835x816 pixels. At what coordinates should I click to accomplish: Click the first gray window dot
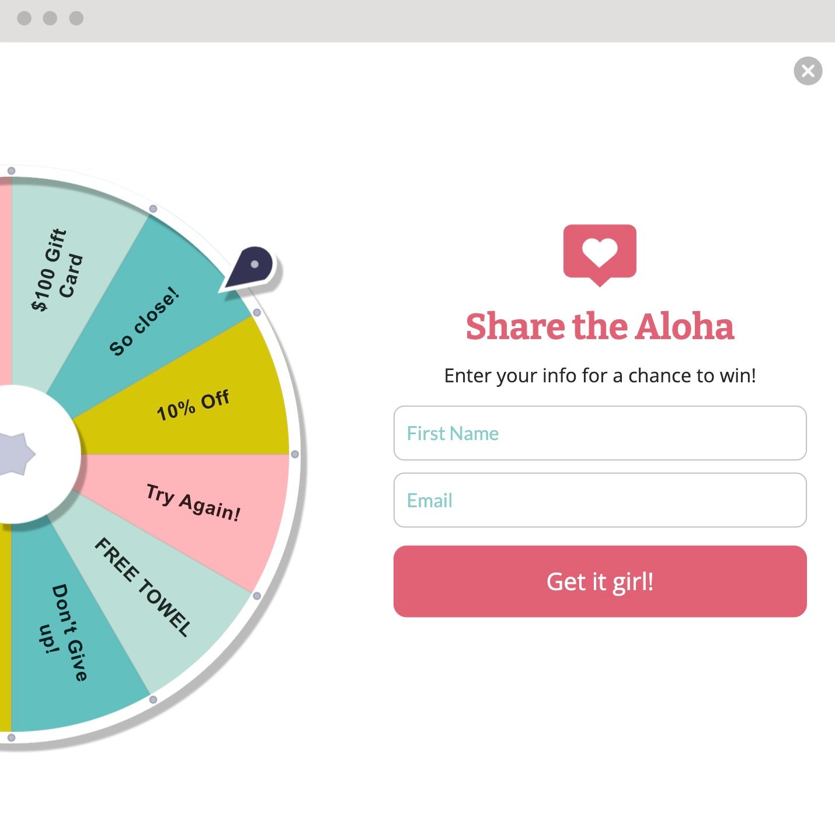click(x=25, y=18)
